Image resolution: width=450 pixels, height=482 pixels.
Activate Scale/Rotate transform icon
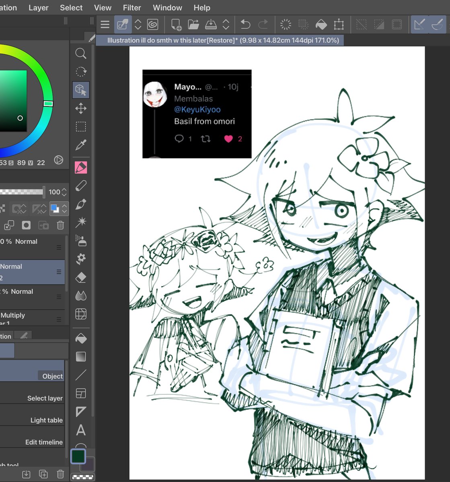click(x=339, y=25)
